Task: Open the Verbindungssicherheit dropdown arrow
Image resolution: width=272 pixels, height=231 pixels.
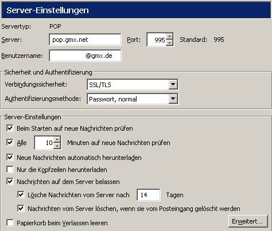Action: (173, 84)
